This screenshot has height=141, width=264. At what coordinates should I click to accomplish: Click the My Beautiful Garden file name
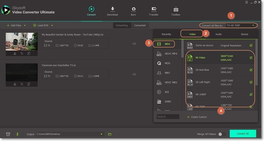point(72,35)
